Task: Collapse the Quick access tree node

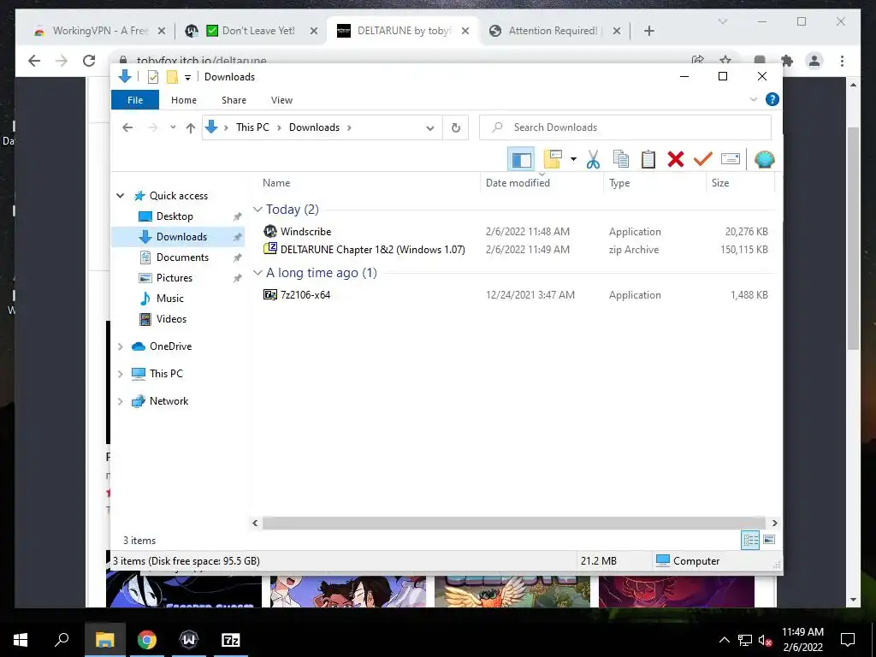Action: tap(120, 196)
